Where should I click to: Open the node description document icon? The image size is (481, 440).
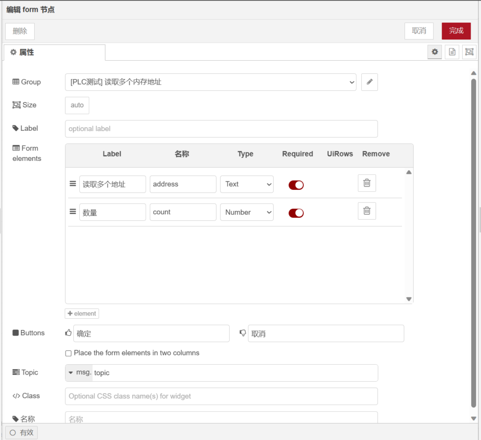click(x=452, y=52)
